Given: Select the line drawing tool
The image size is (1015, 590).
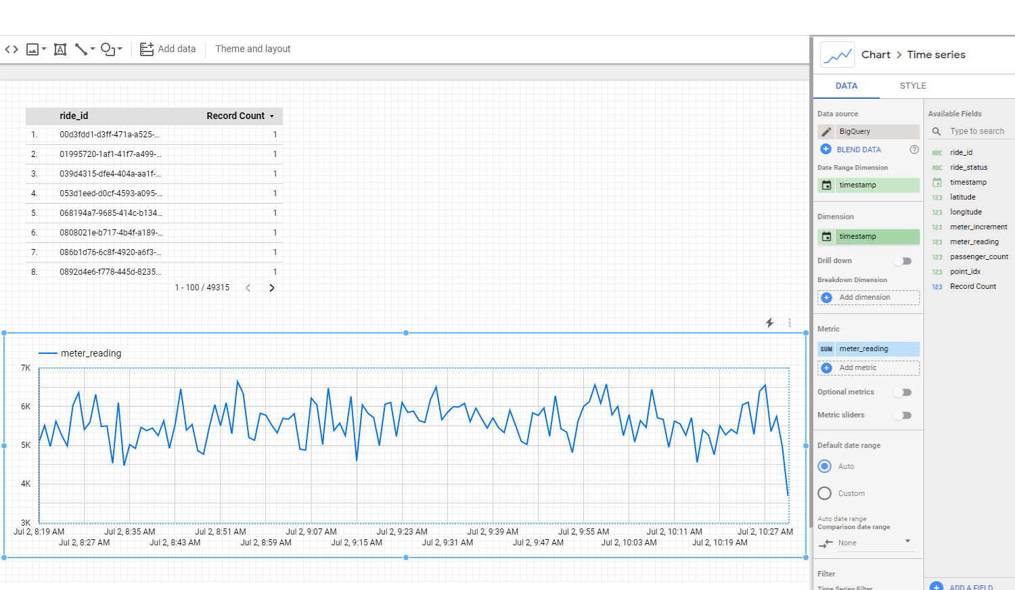Looking at the screenshot, I should click(81, 49).
